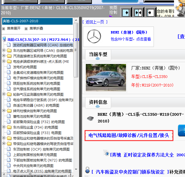
Task: Click the folder icon for 轮胎气压监测器控制单元的电路图
Action: 9,94
